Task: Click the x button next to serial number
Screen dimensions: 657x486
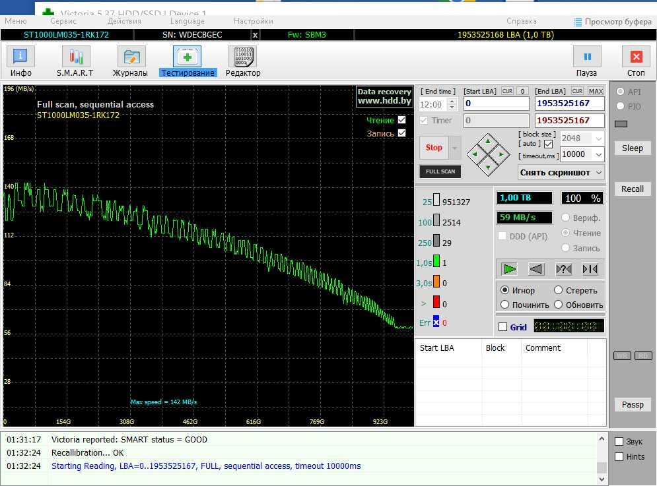Action: [255, 35]
